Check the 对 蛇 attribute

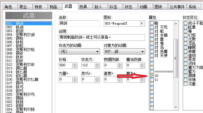click(152, 31)
